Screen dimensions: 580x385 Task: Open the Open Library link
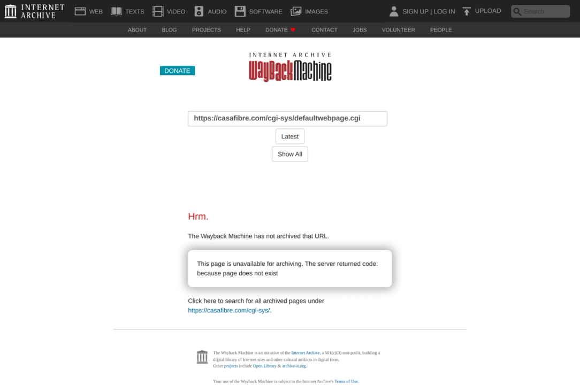[264, 366]
